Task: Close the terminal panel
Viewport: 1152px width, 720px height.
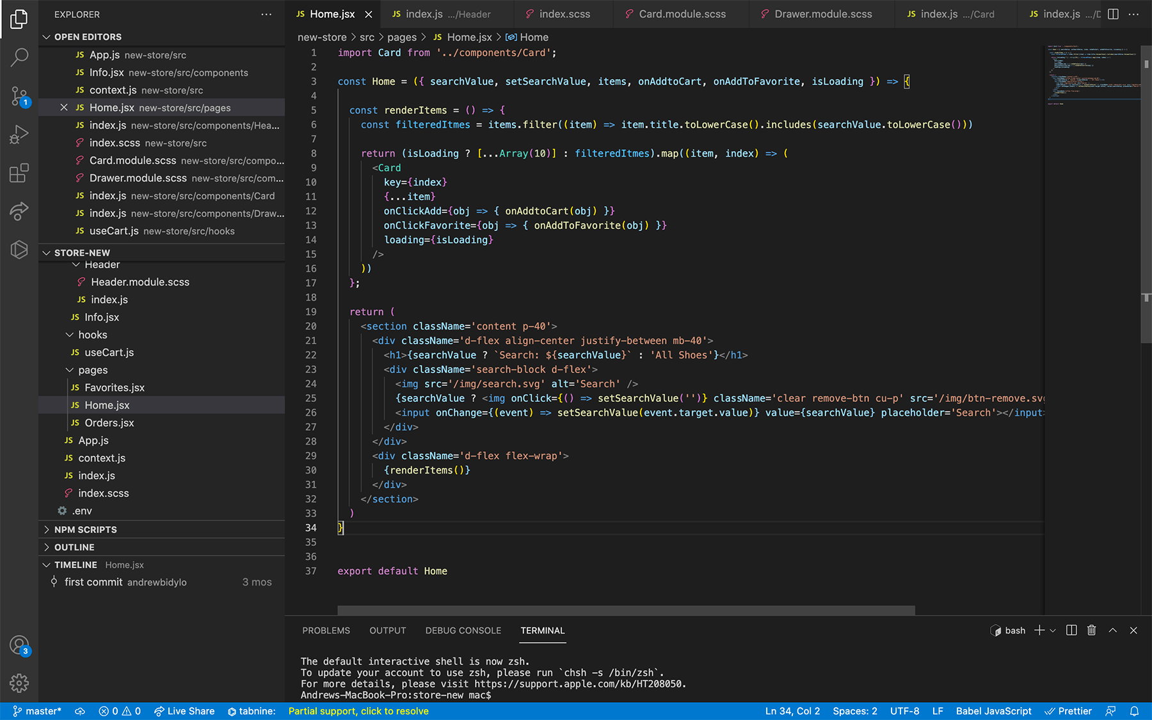Action: tap(1133, 630)
